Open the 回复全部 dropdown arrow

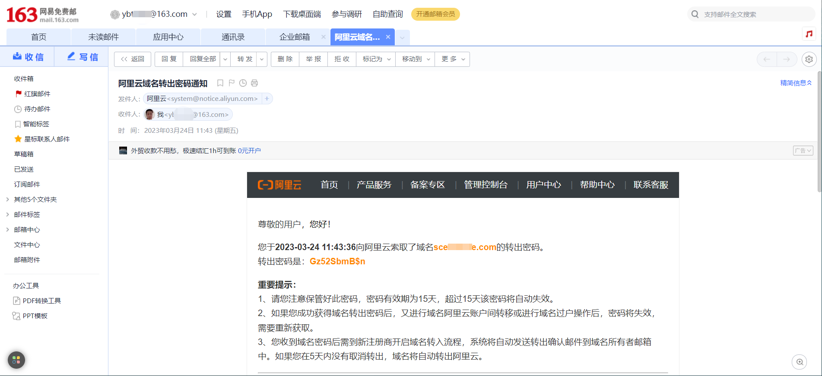[x=225, y=59]
